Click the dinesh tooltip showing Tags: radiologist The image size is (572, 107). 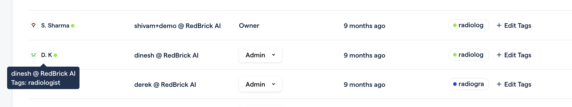click(43, 78)
